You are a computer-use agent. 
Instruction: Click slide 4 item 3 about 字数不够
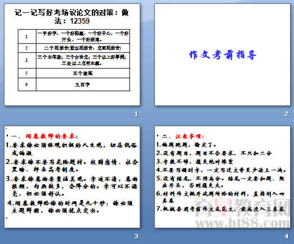pyautogui.click(x=195, y=162)
